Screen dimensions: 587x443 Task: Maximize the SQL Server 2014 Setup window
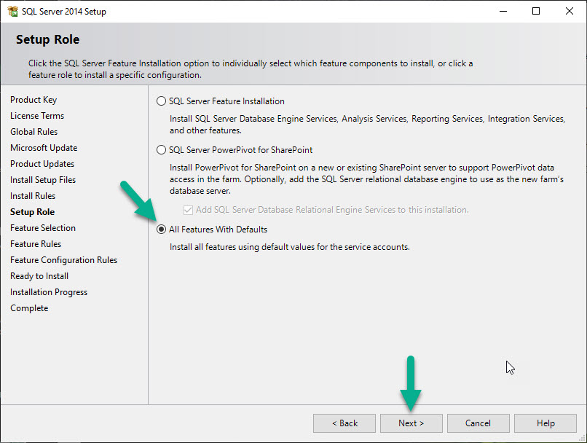pyautogui.click(x=536, y=11)
